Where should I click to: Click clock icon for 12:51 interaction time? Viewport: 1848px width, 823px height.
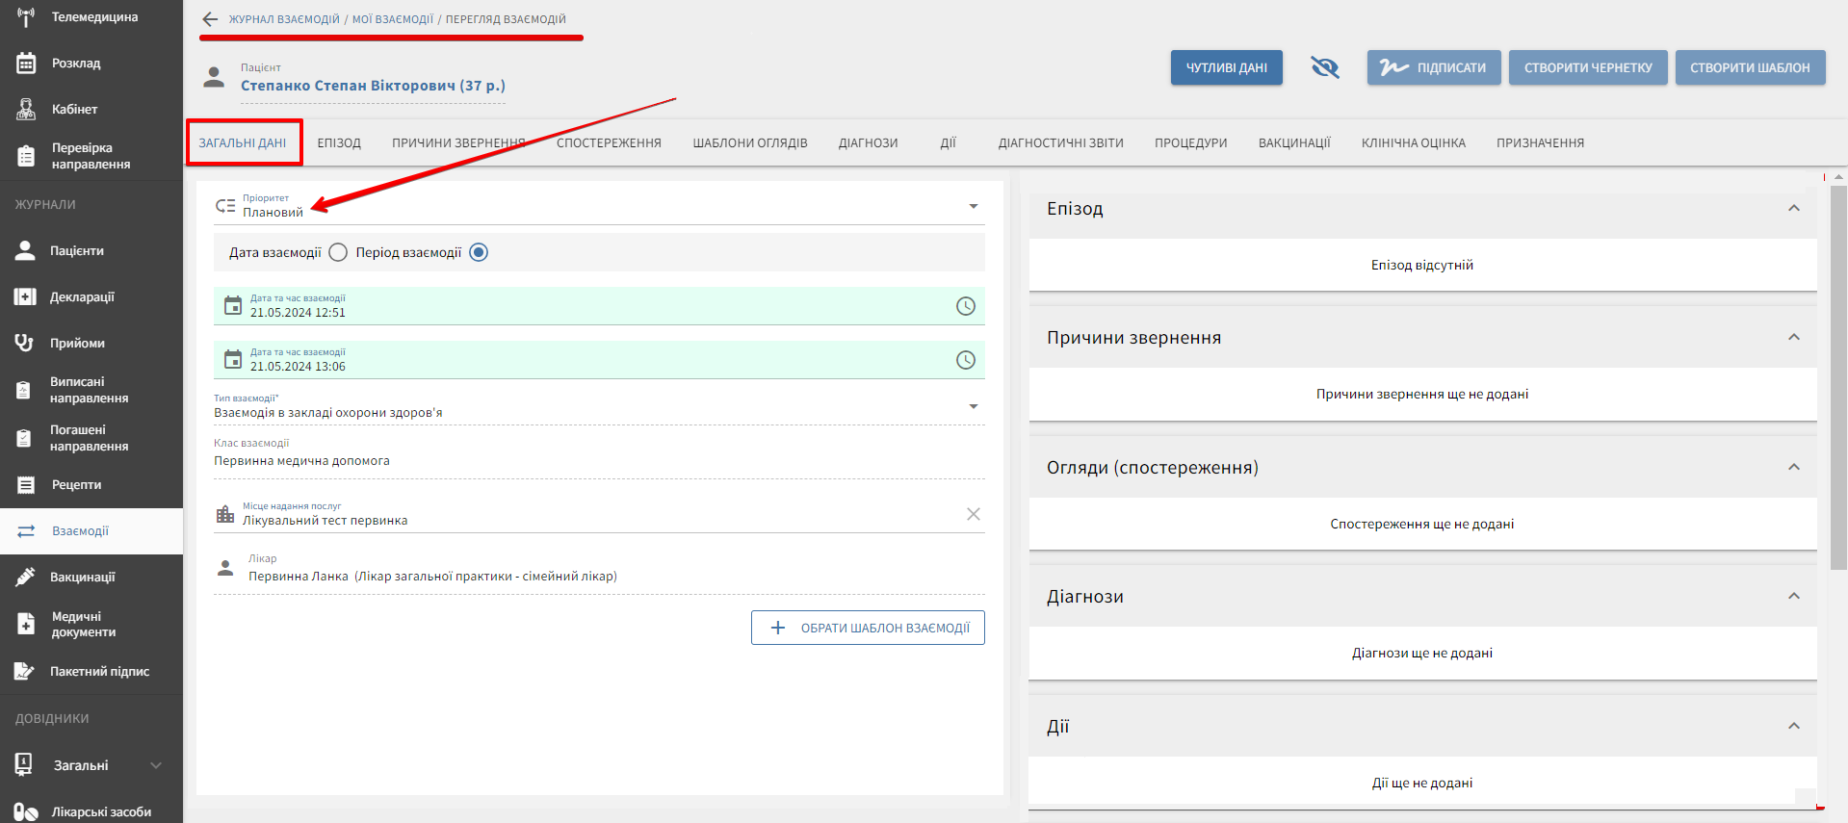click(x=965, y=306)
